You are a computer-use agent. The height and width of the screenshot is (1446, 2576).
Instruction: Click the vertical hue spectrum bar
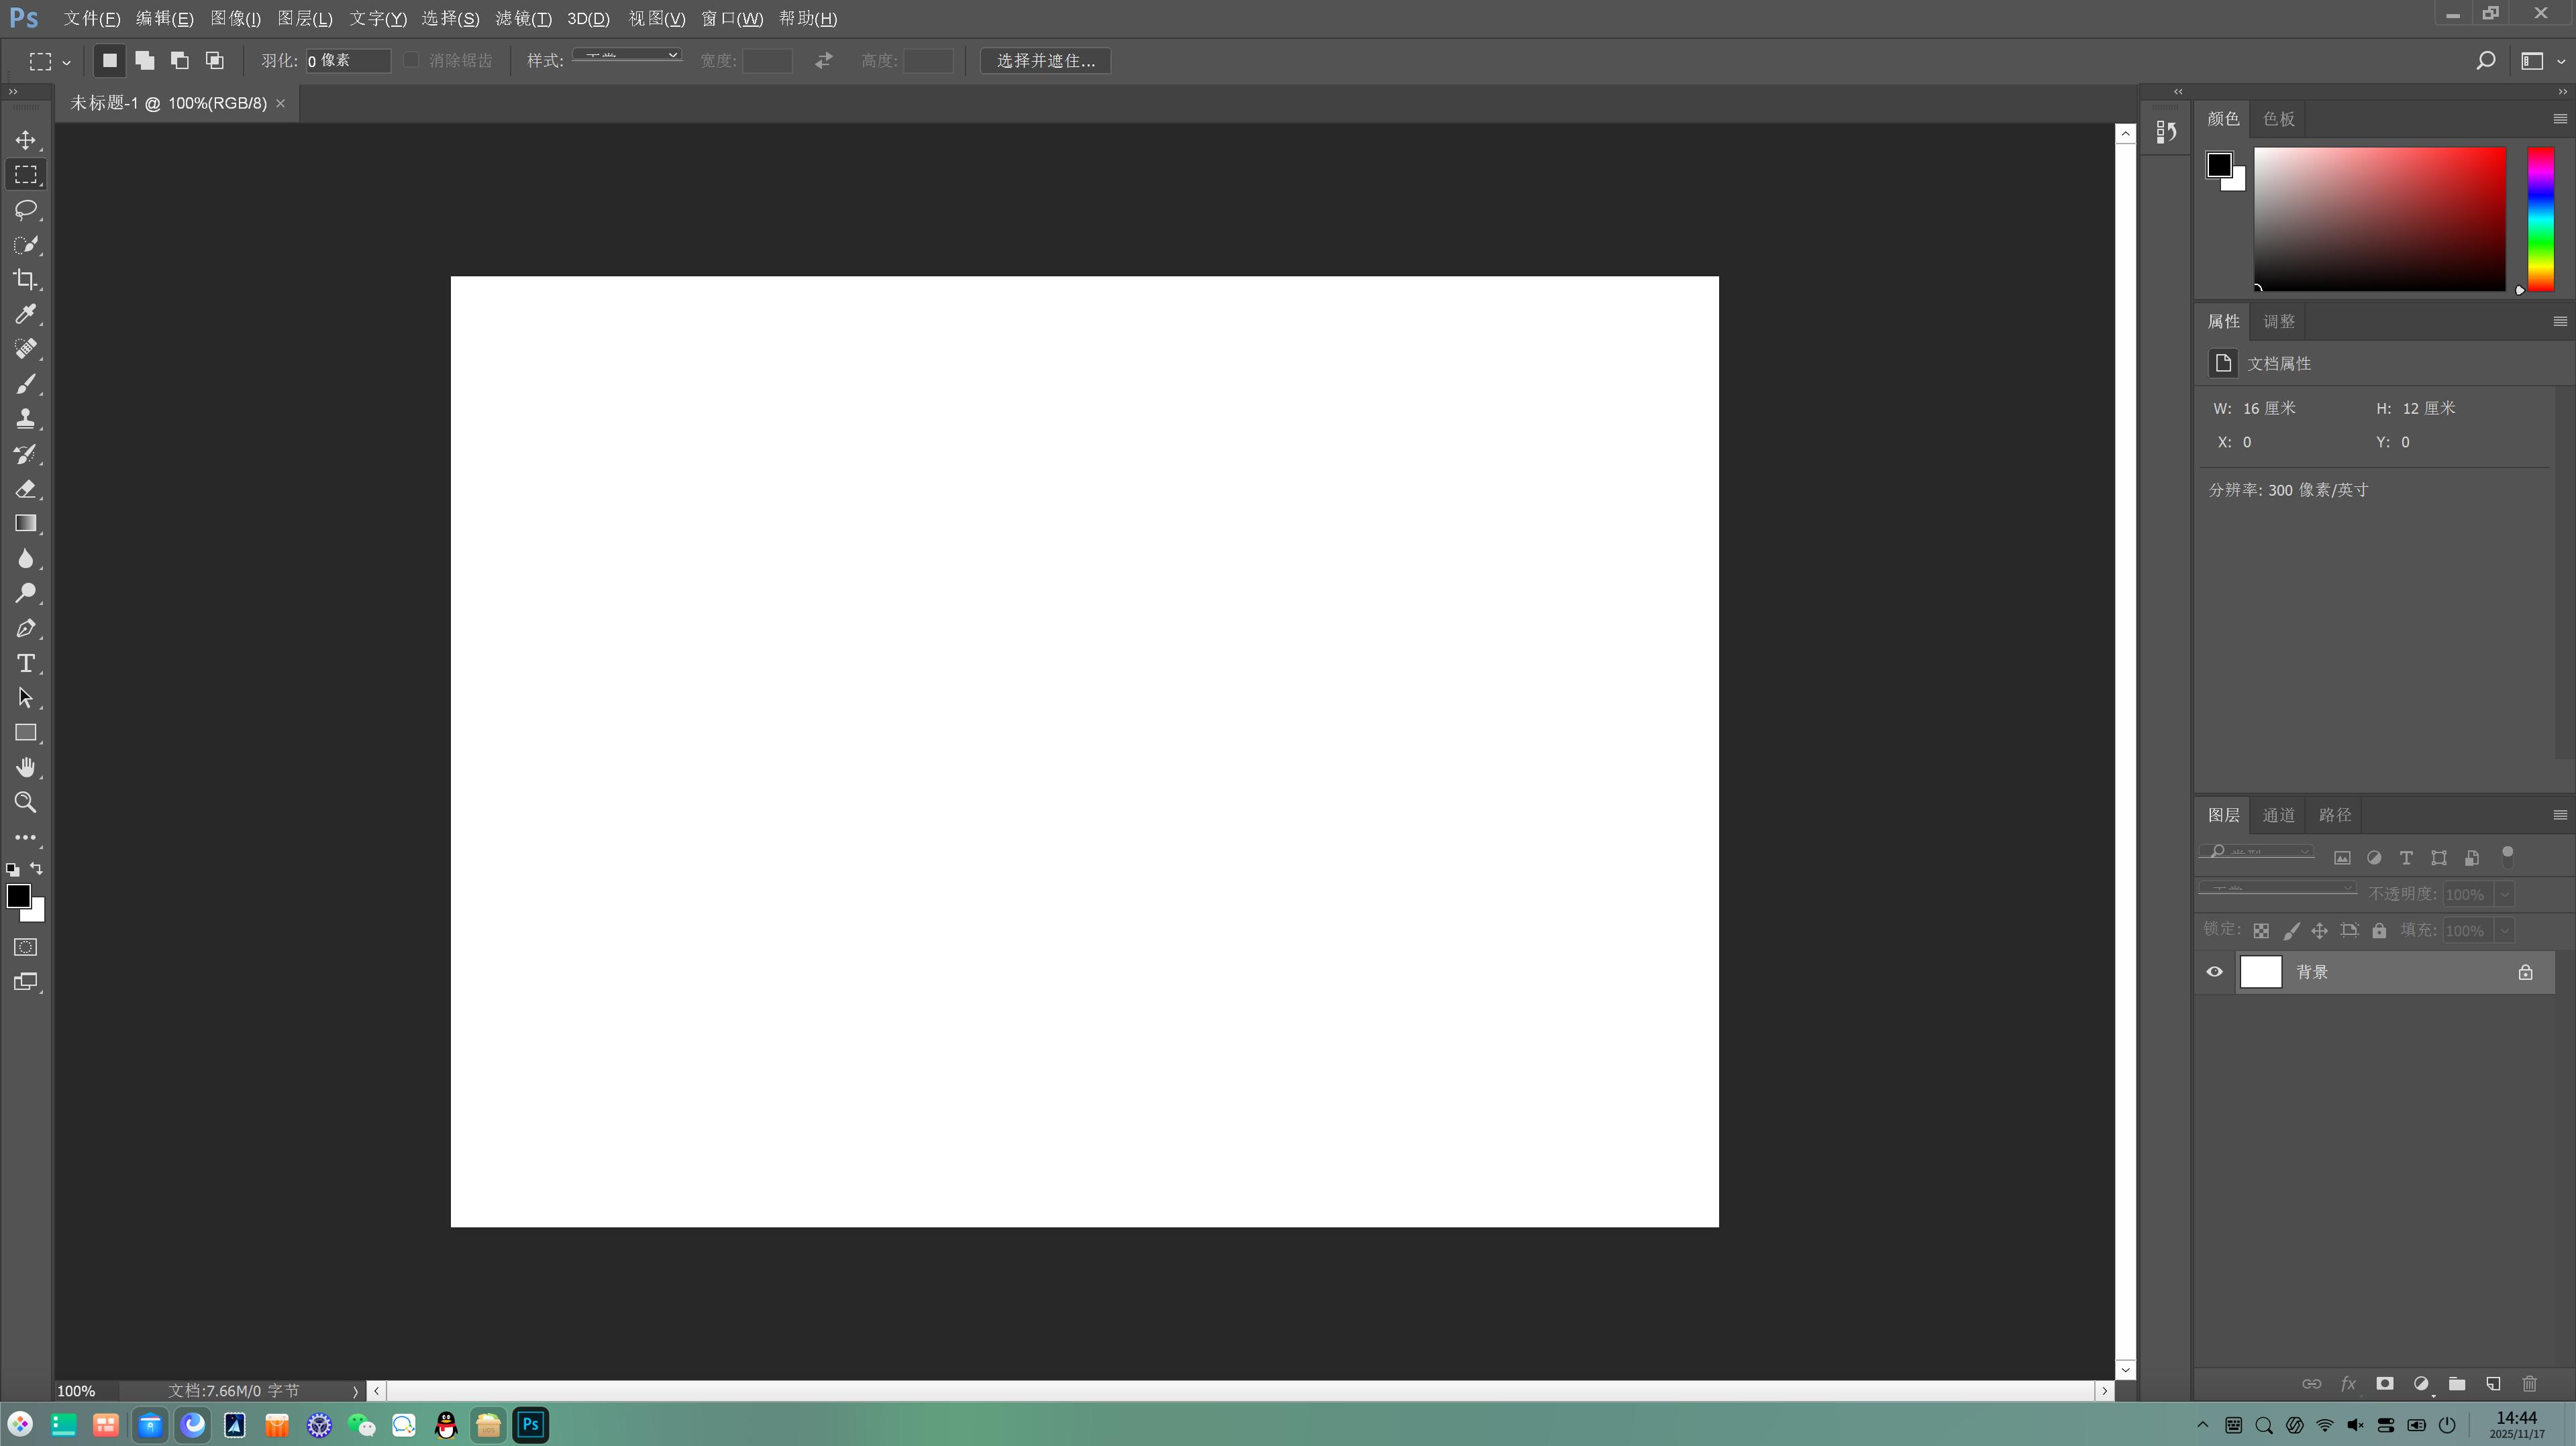tap(2540, 219)
